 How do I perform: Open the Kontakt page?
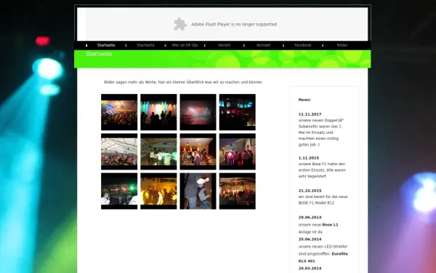tap(263, 45)
